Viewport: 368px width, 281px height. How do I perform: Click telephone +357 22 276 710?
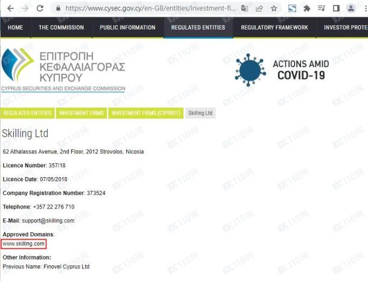(54, 207)
